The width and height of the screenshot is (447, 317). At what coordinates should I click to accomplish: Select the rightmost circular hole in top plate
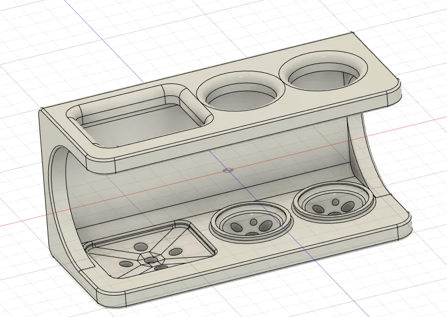[x=323, y=70]
